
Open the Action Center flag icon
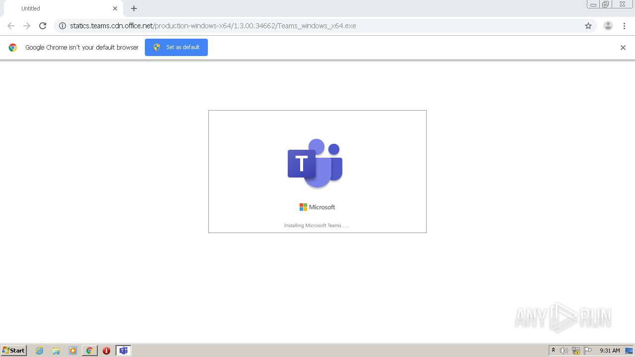tap(588, 351)
